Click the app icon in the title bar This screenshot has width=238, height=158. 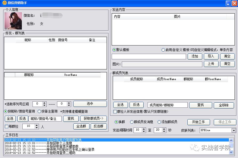tap(5, 3)
